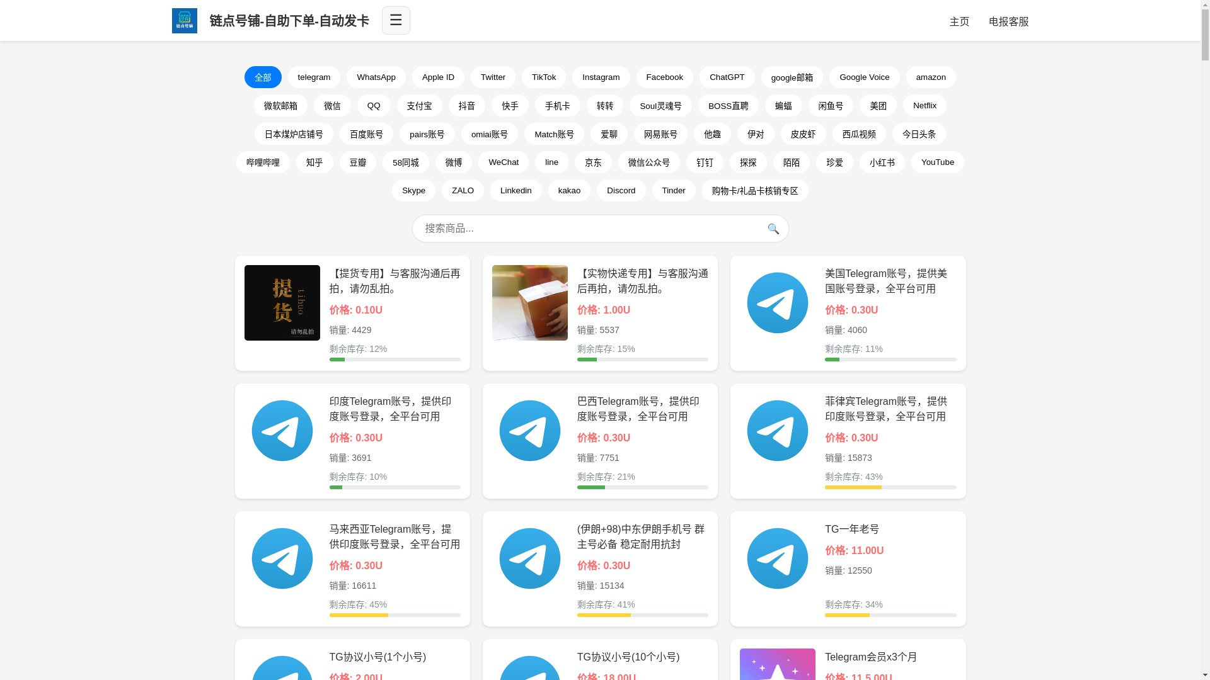
Task: Select 小红书 category
Action: (882, 162)
